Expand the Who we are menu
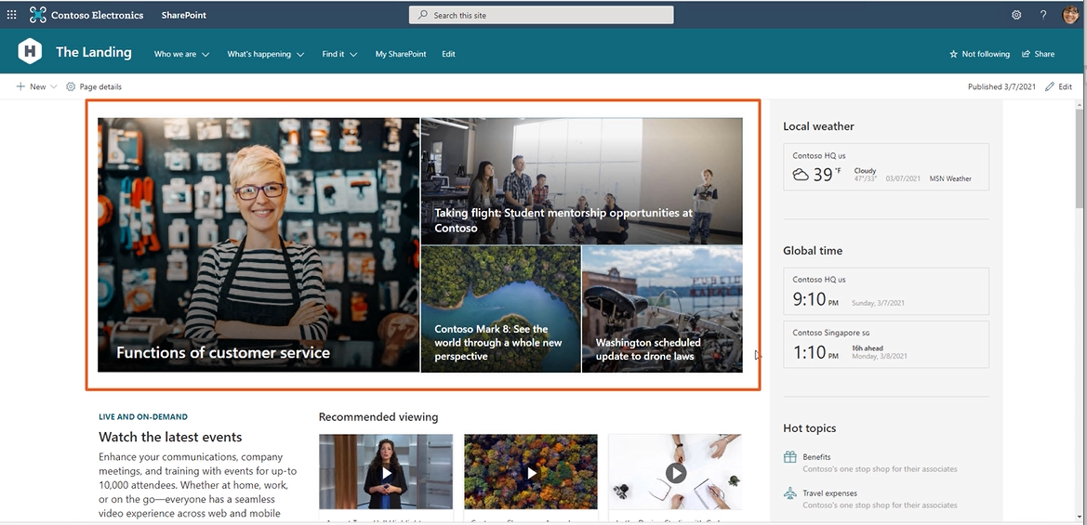The width and height of the screenshot is (1087, 525). pyautogui.click(x=181, y=54)
